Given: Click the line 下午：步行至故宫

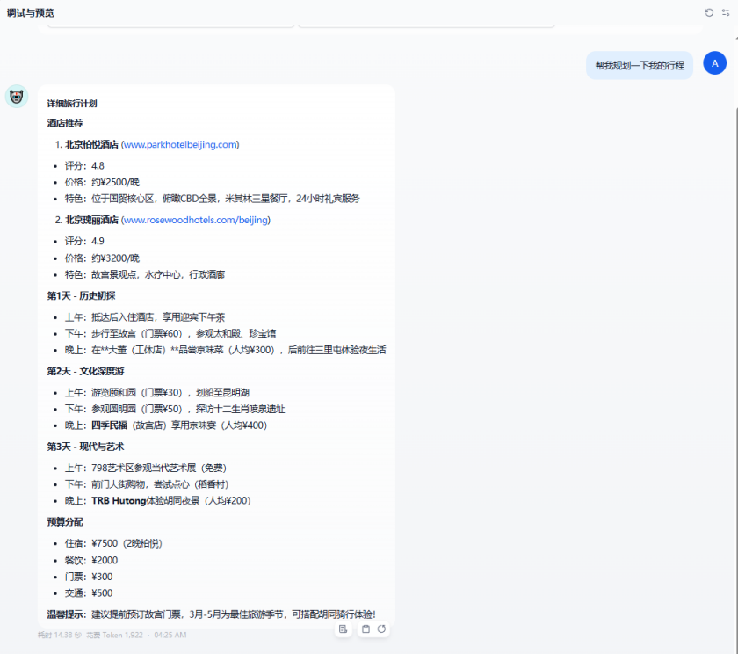Looking at the screenshot, I should click(170, 333).
